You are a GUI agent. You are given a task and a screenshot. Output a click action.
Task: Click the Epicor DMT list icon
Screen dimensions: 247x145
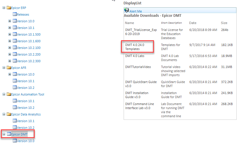click(9, 134)
